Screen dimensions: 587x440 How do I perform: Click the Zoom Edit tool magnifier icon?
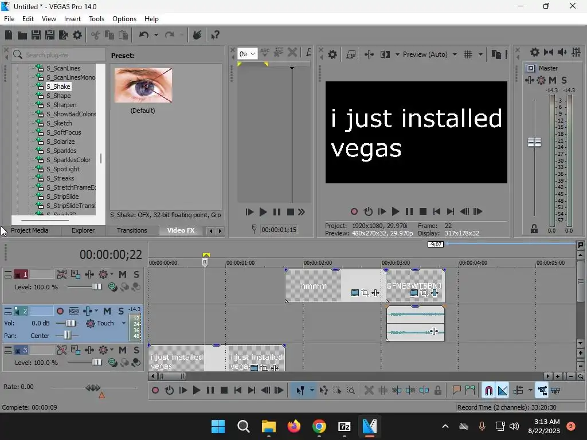coord(351,391)
